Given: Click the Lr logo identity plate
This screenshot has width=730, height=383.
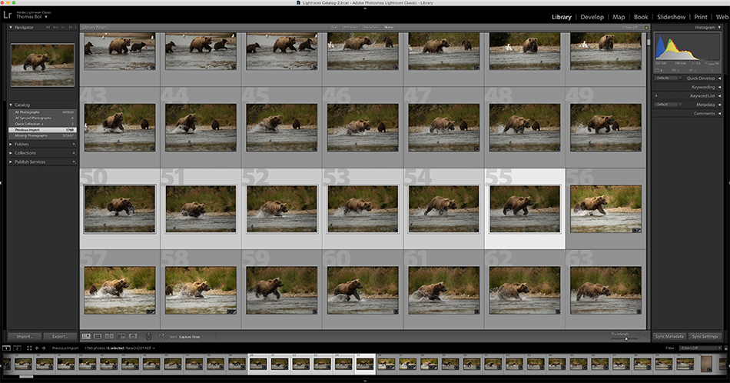Looking at the screenshot, I should pos(8,15).
